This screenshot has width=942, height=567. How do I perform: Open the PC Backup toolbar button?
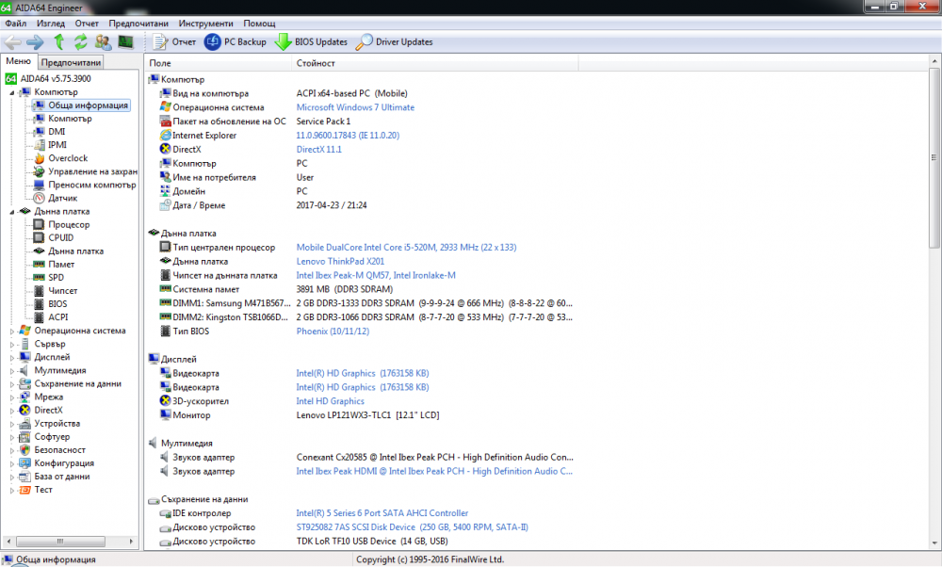tap(235, 42)
